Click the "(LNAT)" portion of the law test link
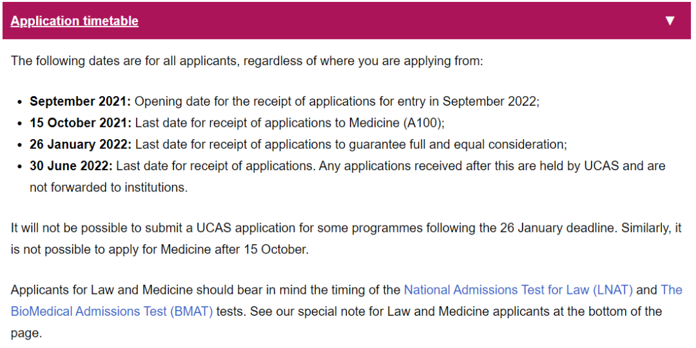Screen dimensions: 696x348 point(613,290)
